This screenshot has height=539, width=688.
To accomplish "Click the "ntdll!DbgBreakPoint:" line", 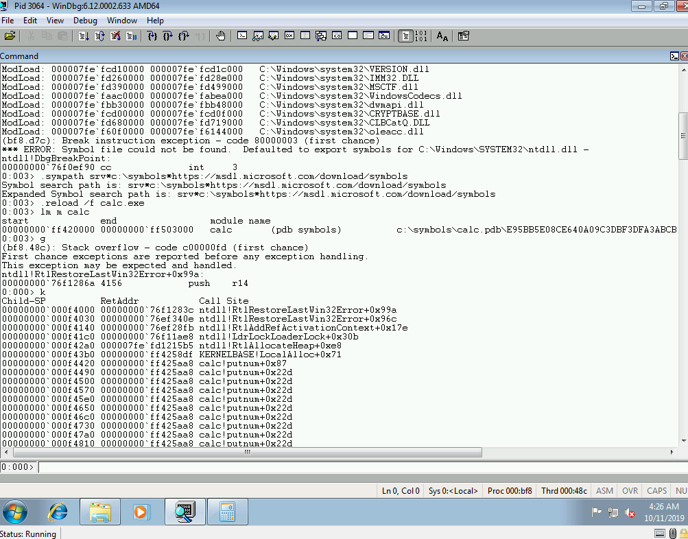I will click(x=57, y=158).
